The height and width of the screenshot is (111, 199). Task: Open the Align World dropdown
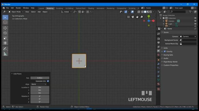[x=39, y=84]
